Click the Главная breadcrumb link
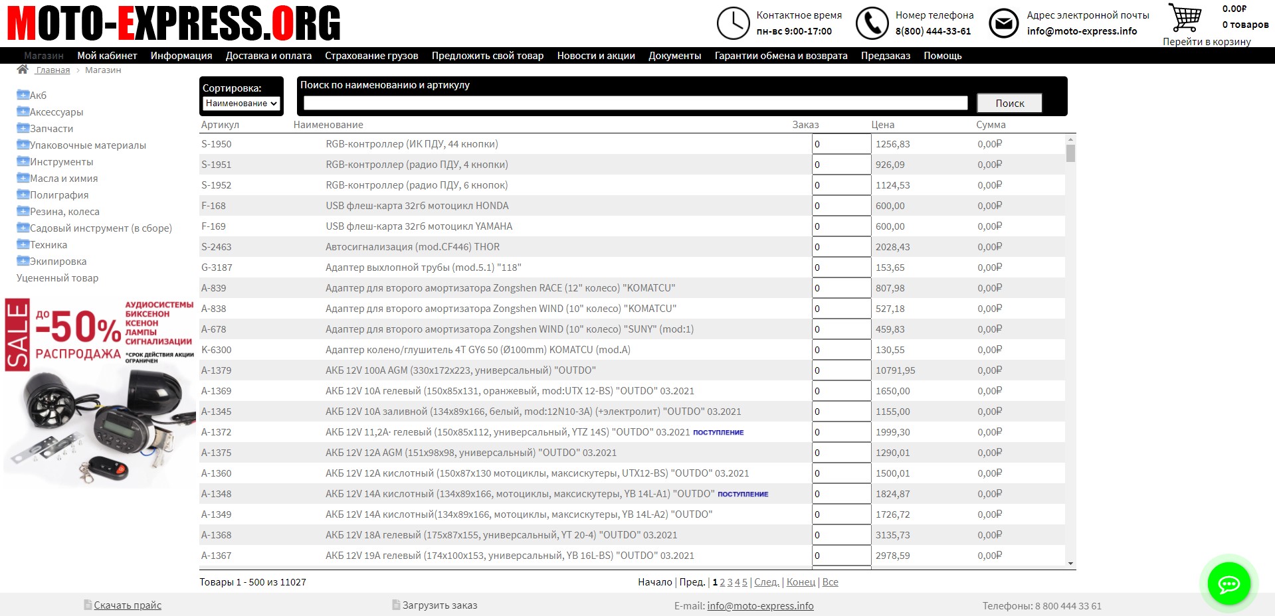Screen dimensions: 1275x616 pyautogui.click(x=52, y=70)
